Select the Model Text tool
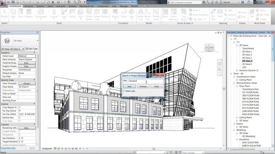The height and width of the screenshot is (154, 275). (141, 14)
